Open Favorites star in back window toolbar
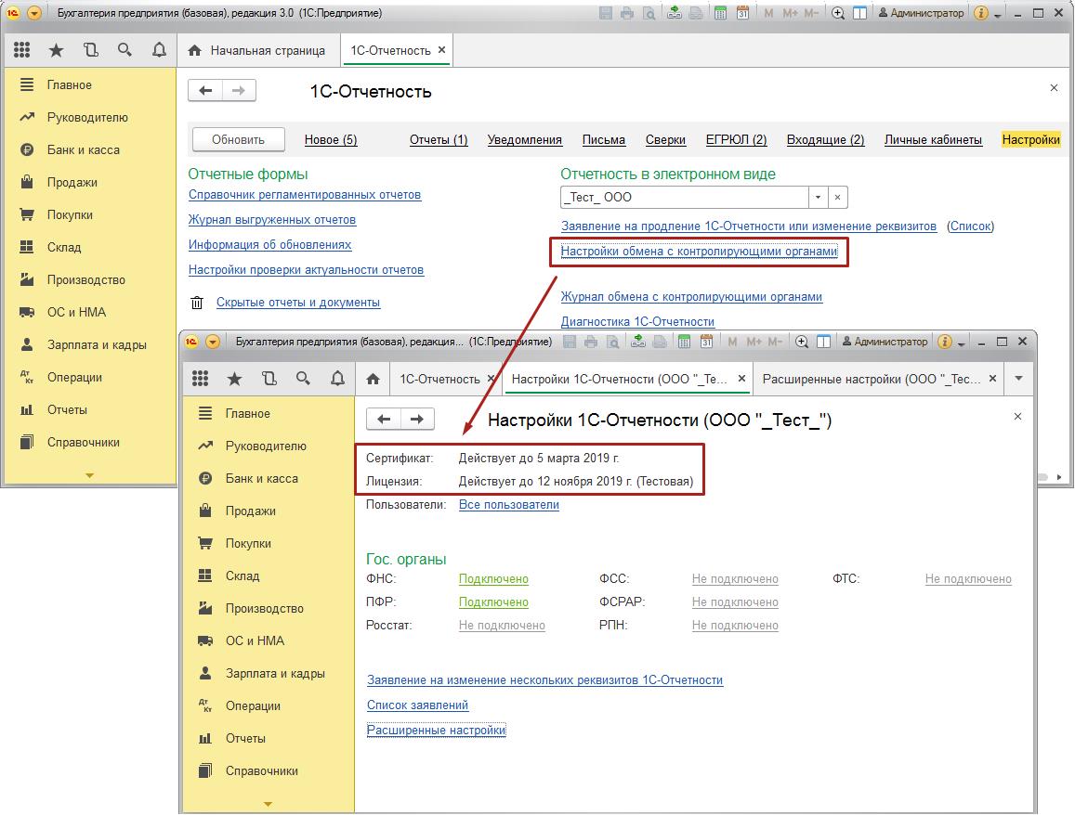 (57, 50)
